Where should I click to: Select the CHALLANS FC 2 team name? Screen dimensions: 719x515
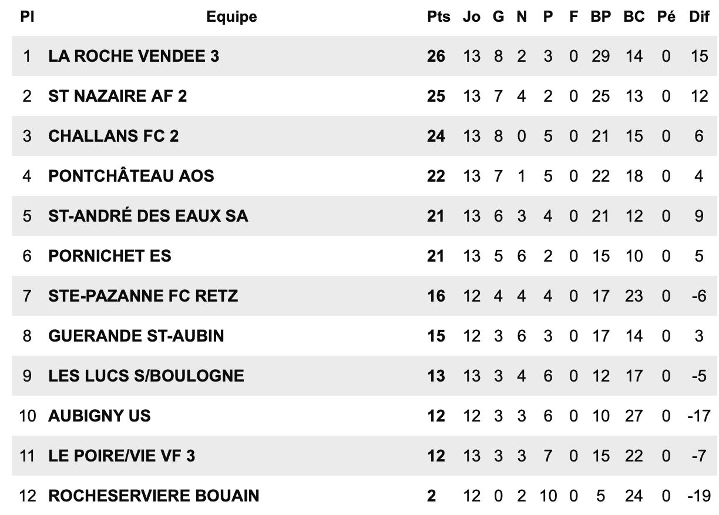113,136
